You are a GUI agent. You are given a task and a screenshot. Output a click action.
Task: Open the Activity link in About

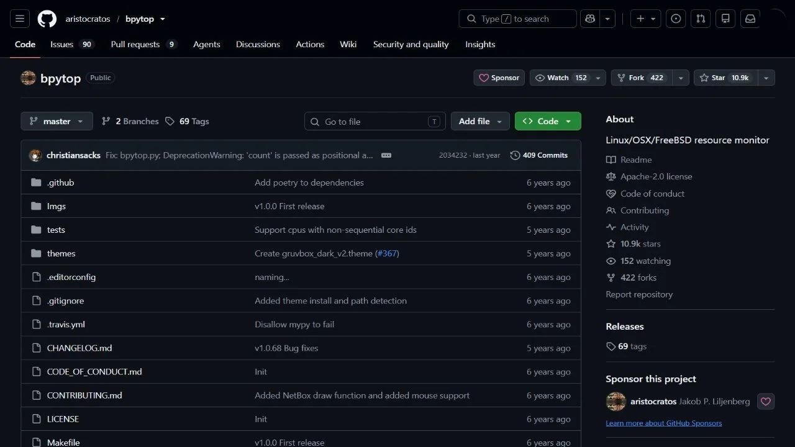(627, 227)
